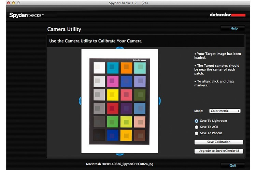Image resolution: width=256 pixels, height=170 pixels.
Task: Click the green window zoom button
Action: (x=19, y=3)
